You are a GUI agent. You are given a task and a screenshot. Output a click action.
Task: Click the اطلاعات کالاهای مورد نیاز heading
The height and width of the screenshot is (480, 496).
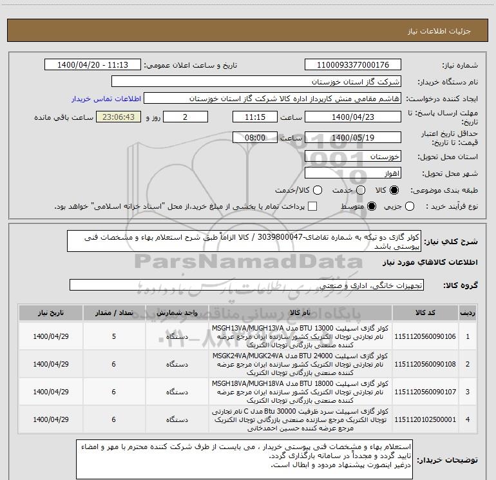[x=430, y=262]
